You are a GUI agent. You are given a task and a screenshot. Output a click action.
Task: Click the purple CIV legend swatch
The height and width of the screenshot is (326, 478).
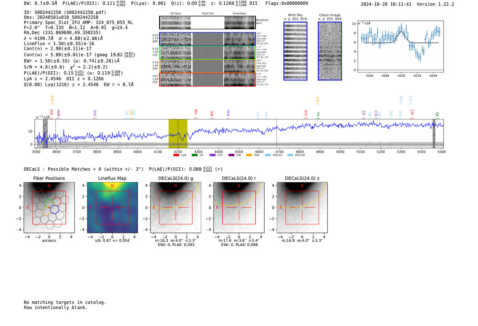tap(213, 155)
